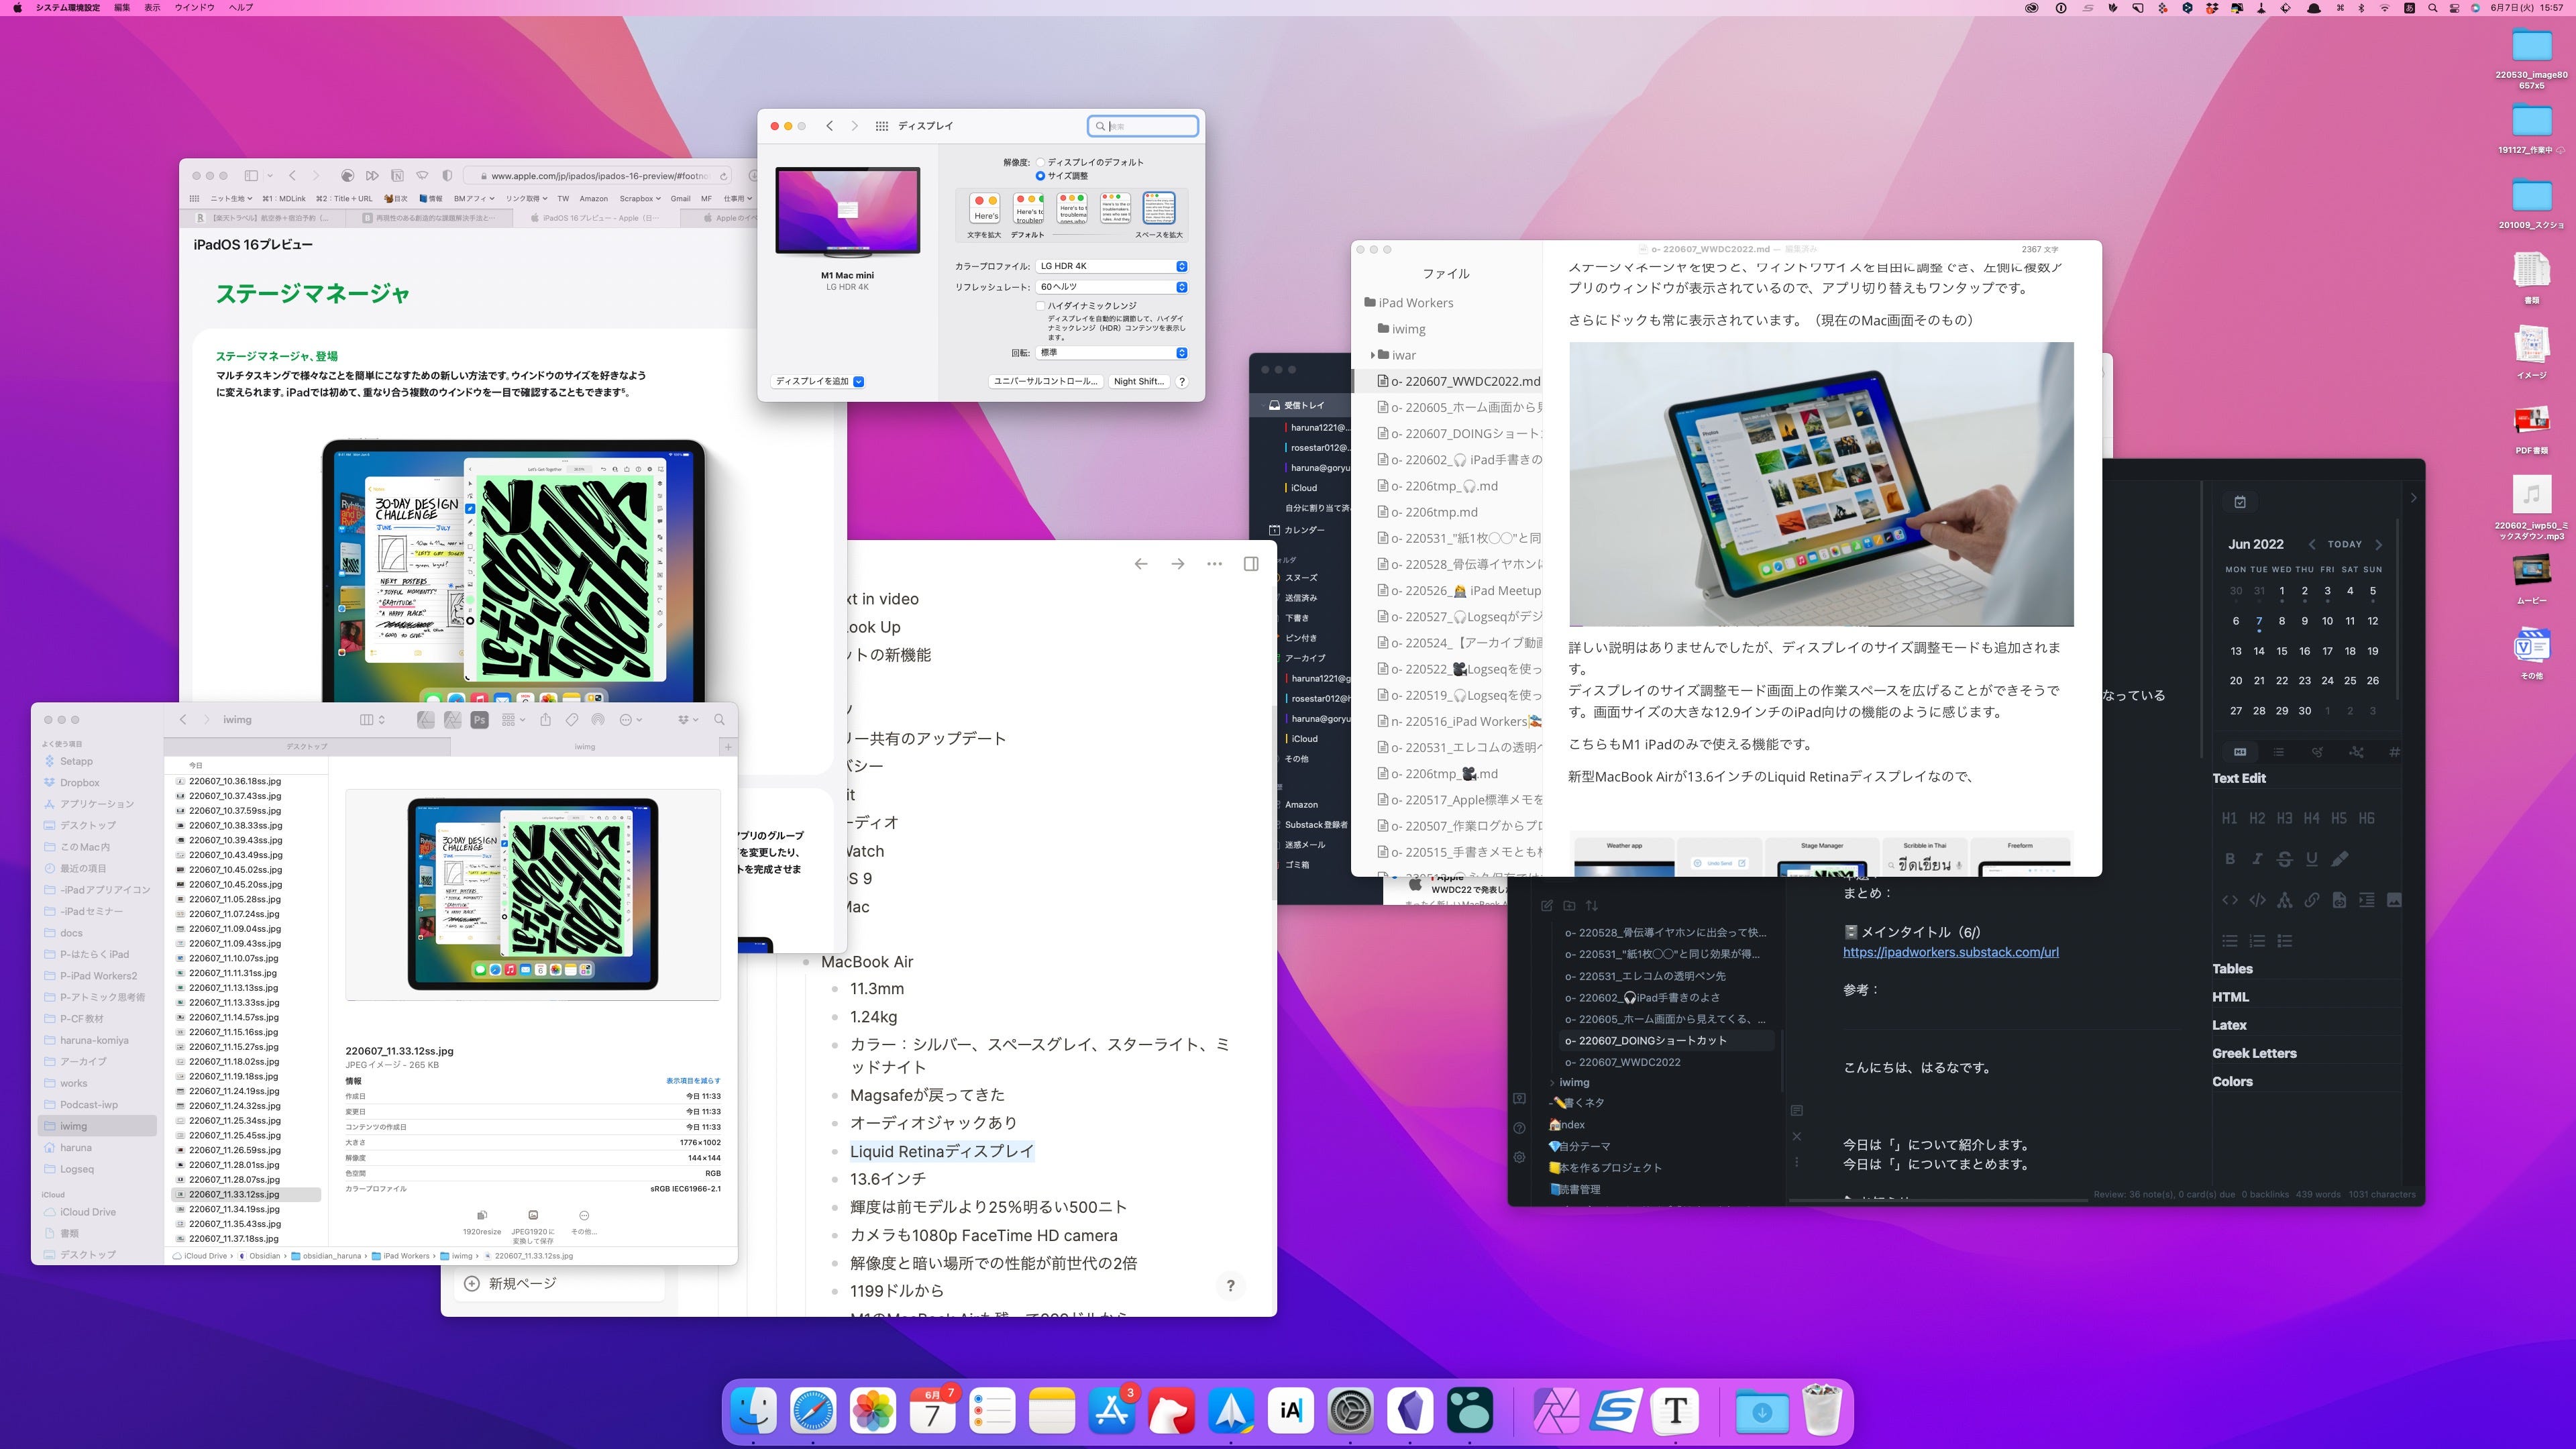
Task: Click the Night Shift button
Action: point(1138,381)
